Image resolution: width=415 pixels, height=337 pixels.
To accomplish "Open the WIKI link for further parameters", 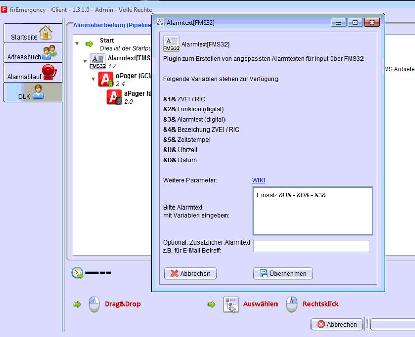I will tap(258, 180).
